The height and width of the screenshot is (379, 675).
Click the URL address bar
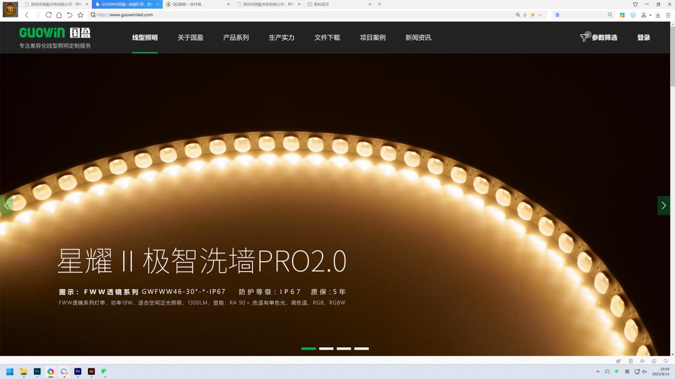(x=300, y=15)
